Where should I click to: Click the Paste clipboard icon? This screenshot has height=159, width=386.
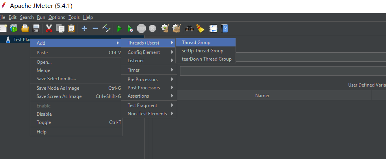(x=71, y=28)
